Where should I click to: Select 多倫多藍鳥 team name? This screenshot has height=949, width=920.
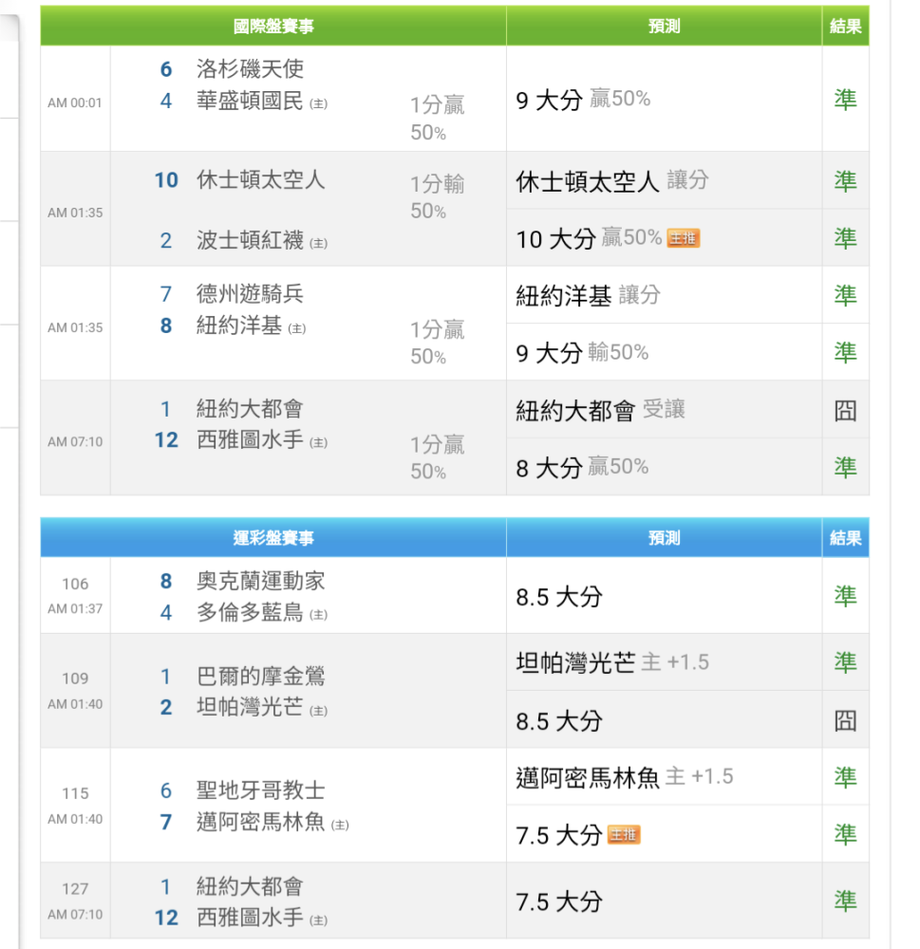(x=250, y=612)
